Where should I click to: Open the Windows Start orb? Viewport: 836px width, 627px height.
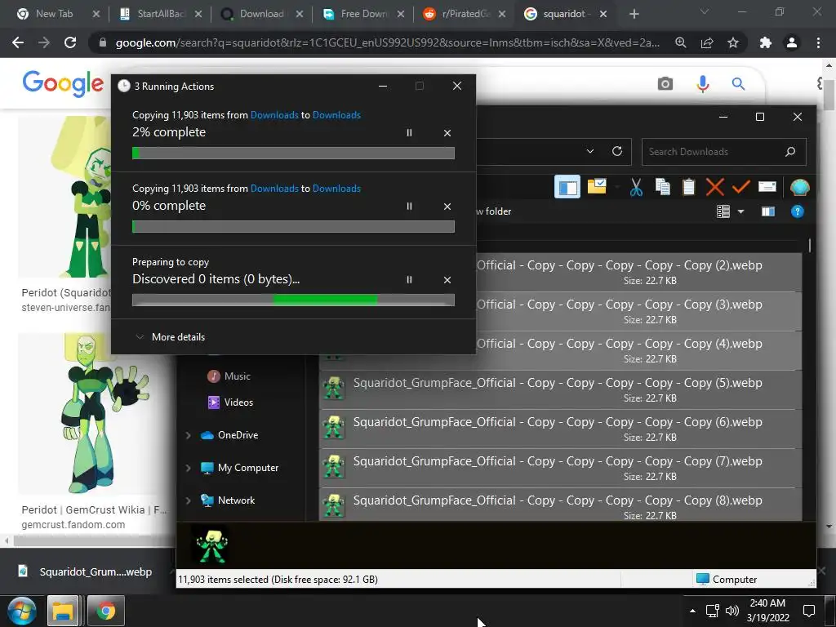click(x=21, y=611)
